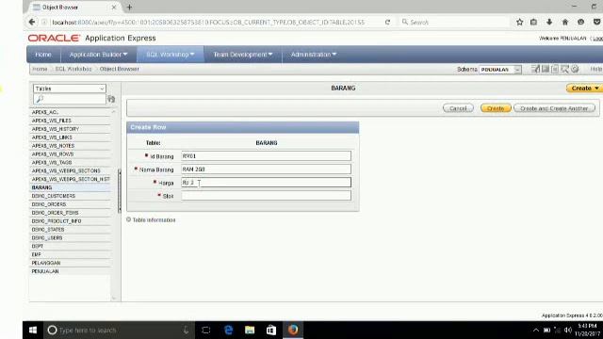Click the round gear icon before Help

click(x=575, y=69)
